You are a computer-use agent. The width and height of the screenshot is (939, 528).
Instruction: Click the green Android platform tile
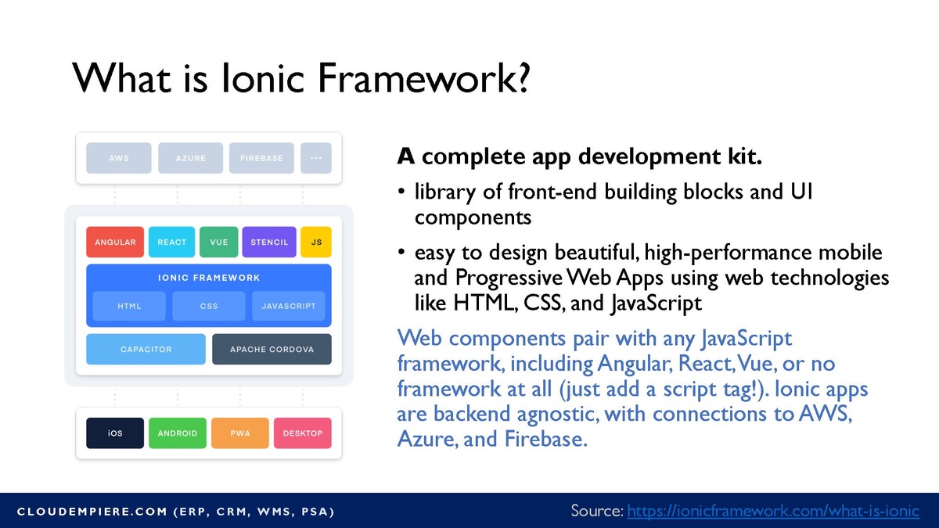[178, 433]
